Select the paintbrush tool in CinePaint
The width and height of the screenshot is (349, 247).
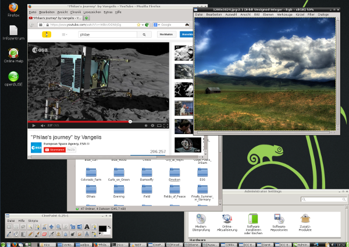pyautogui.click(x=37, y=234)
